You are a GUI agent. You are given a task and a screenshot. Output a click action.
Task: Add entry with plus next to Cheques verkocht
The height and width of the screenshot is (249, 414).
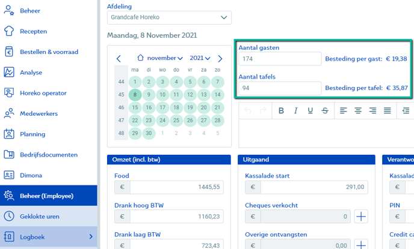[361, 217]
